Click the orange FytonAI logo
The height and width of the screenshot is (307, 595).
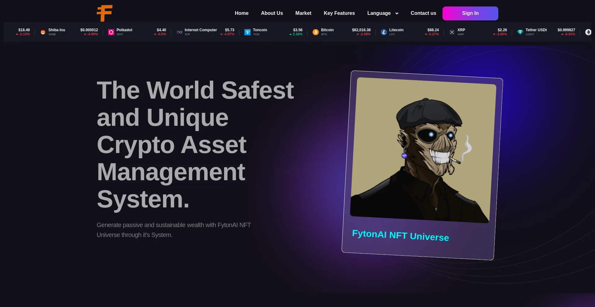[104, 13]
